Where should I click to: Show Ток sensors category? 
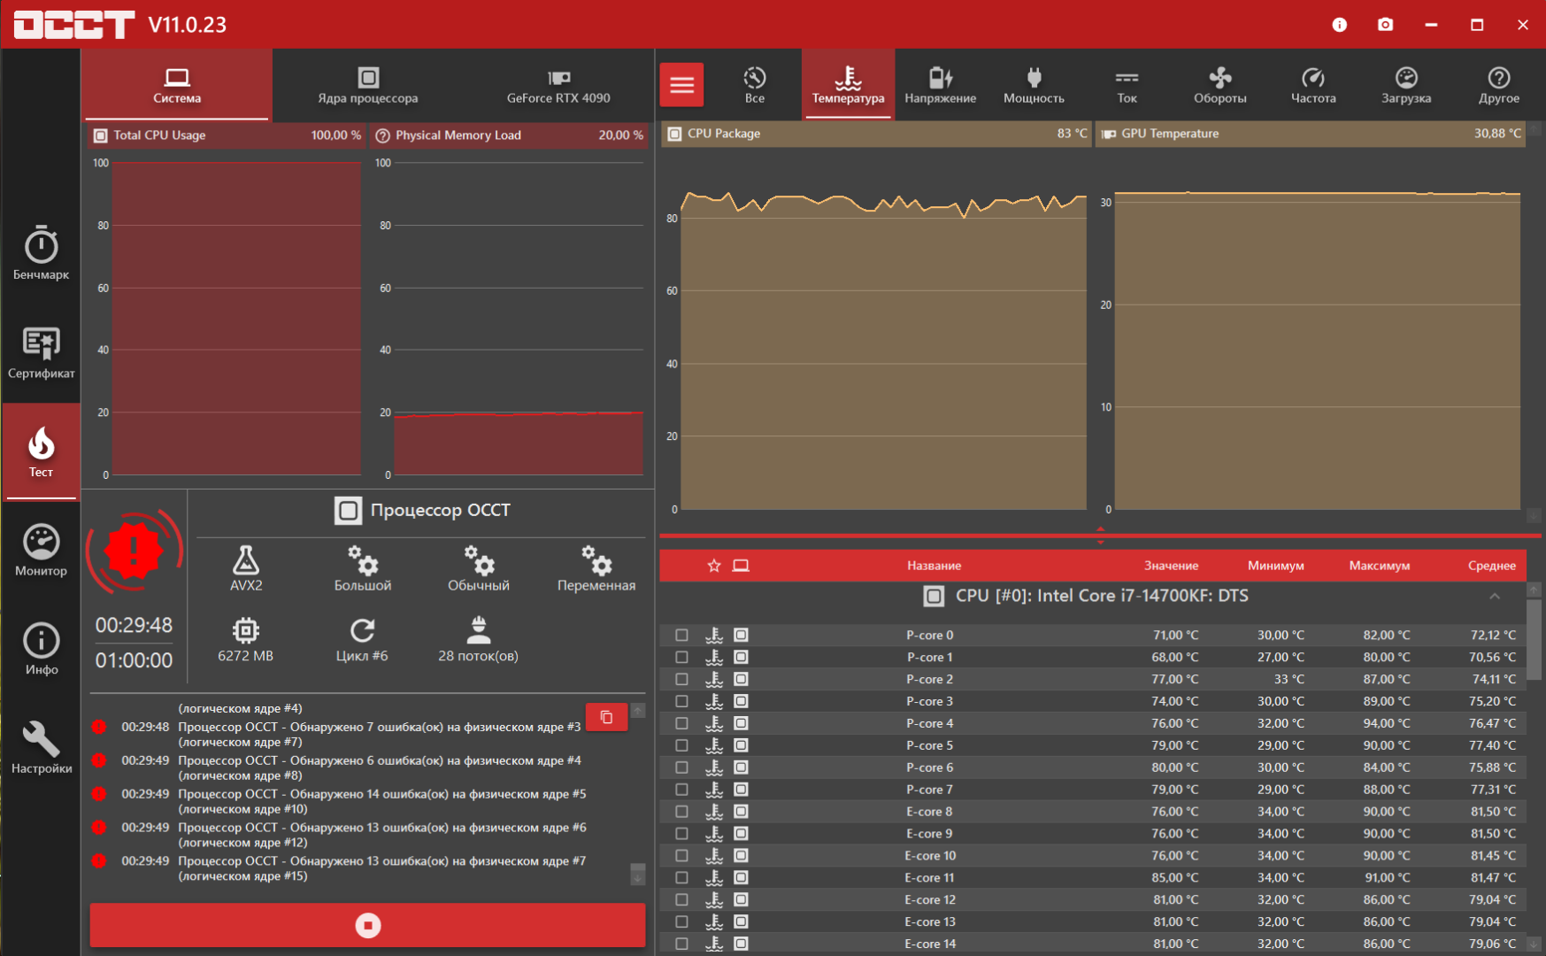[1127, 85]
